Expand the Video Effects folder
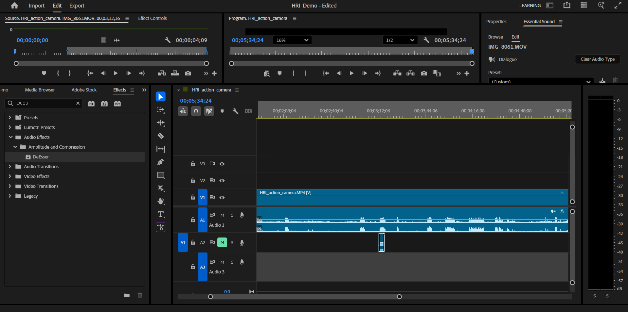Screen dimensions: 628x312 [x=10, y=176]
